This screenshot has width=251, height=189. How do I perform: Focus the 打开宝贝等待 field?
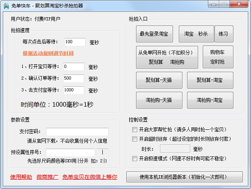pyautogui.click(x=74, y=67)
